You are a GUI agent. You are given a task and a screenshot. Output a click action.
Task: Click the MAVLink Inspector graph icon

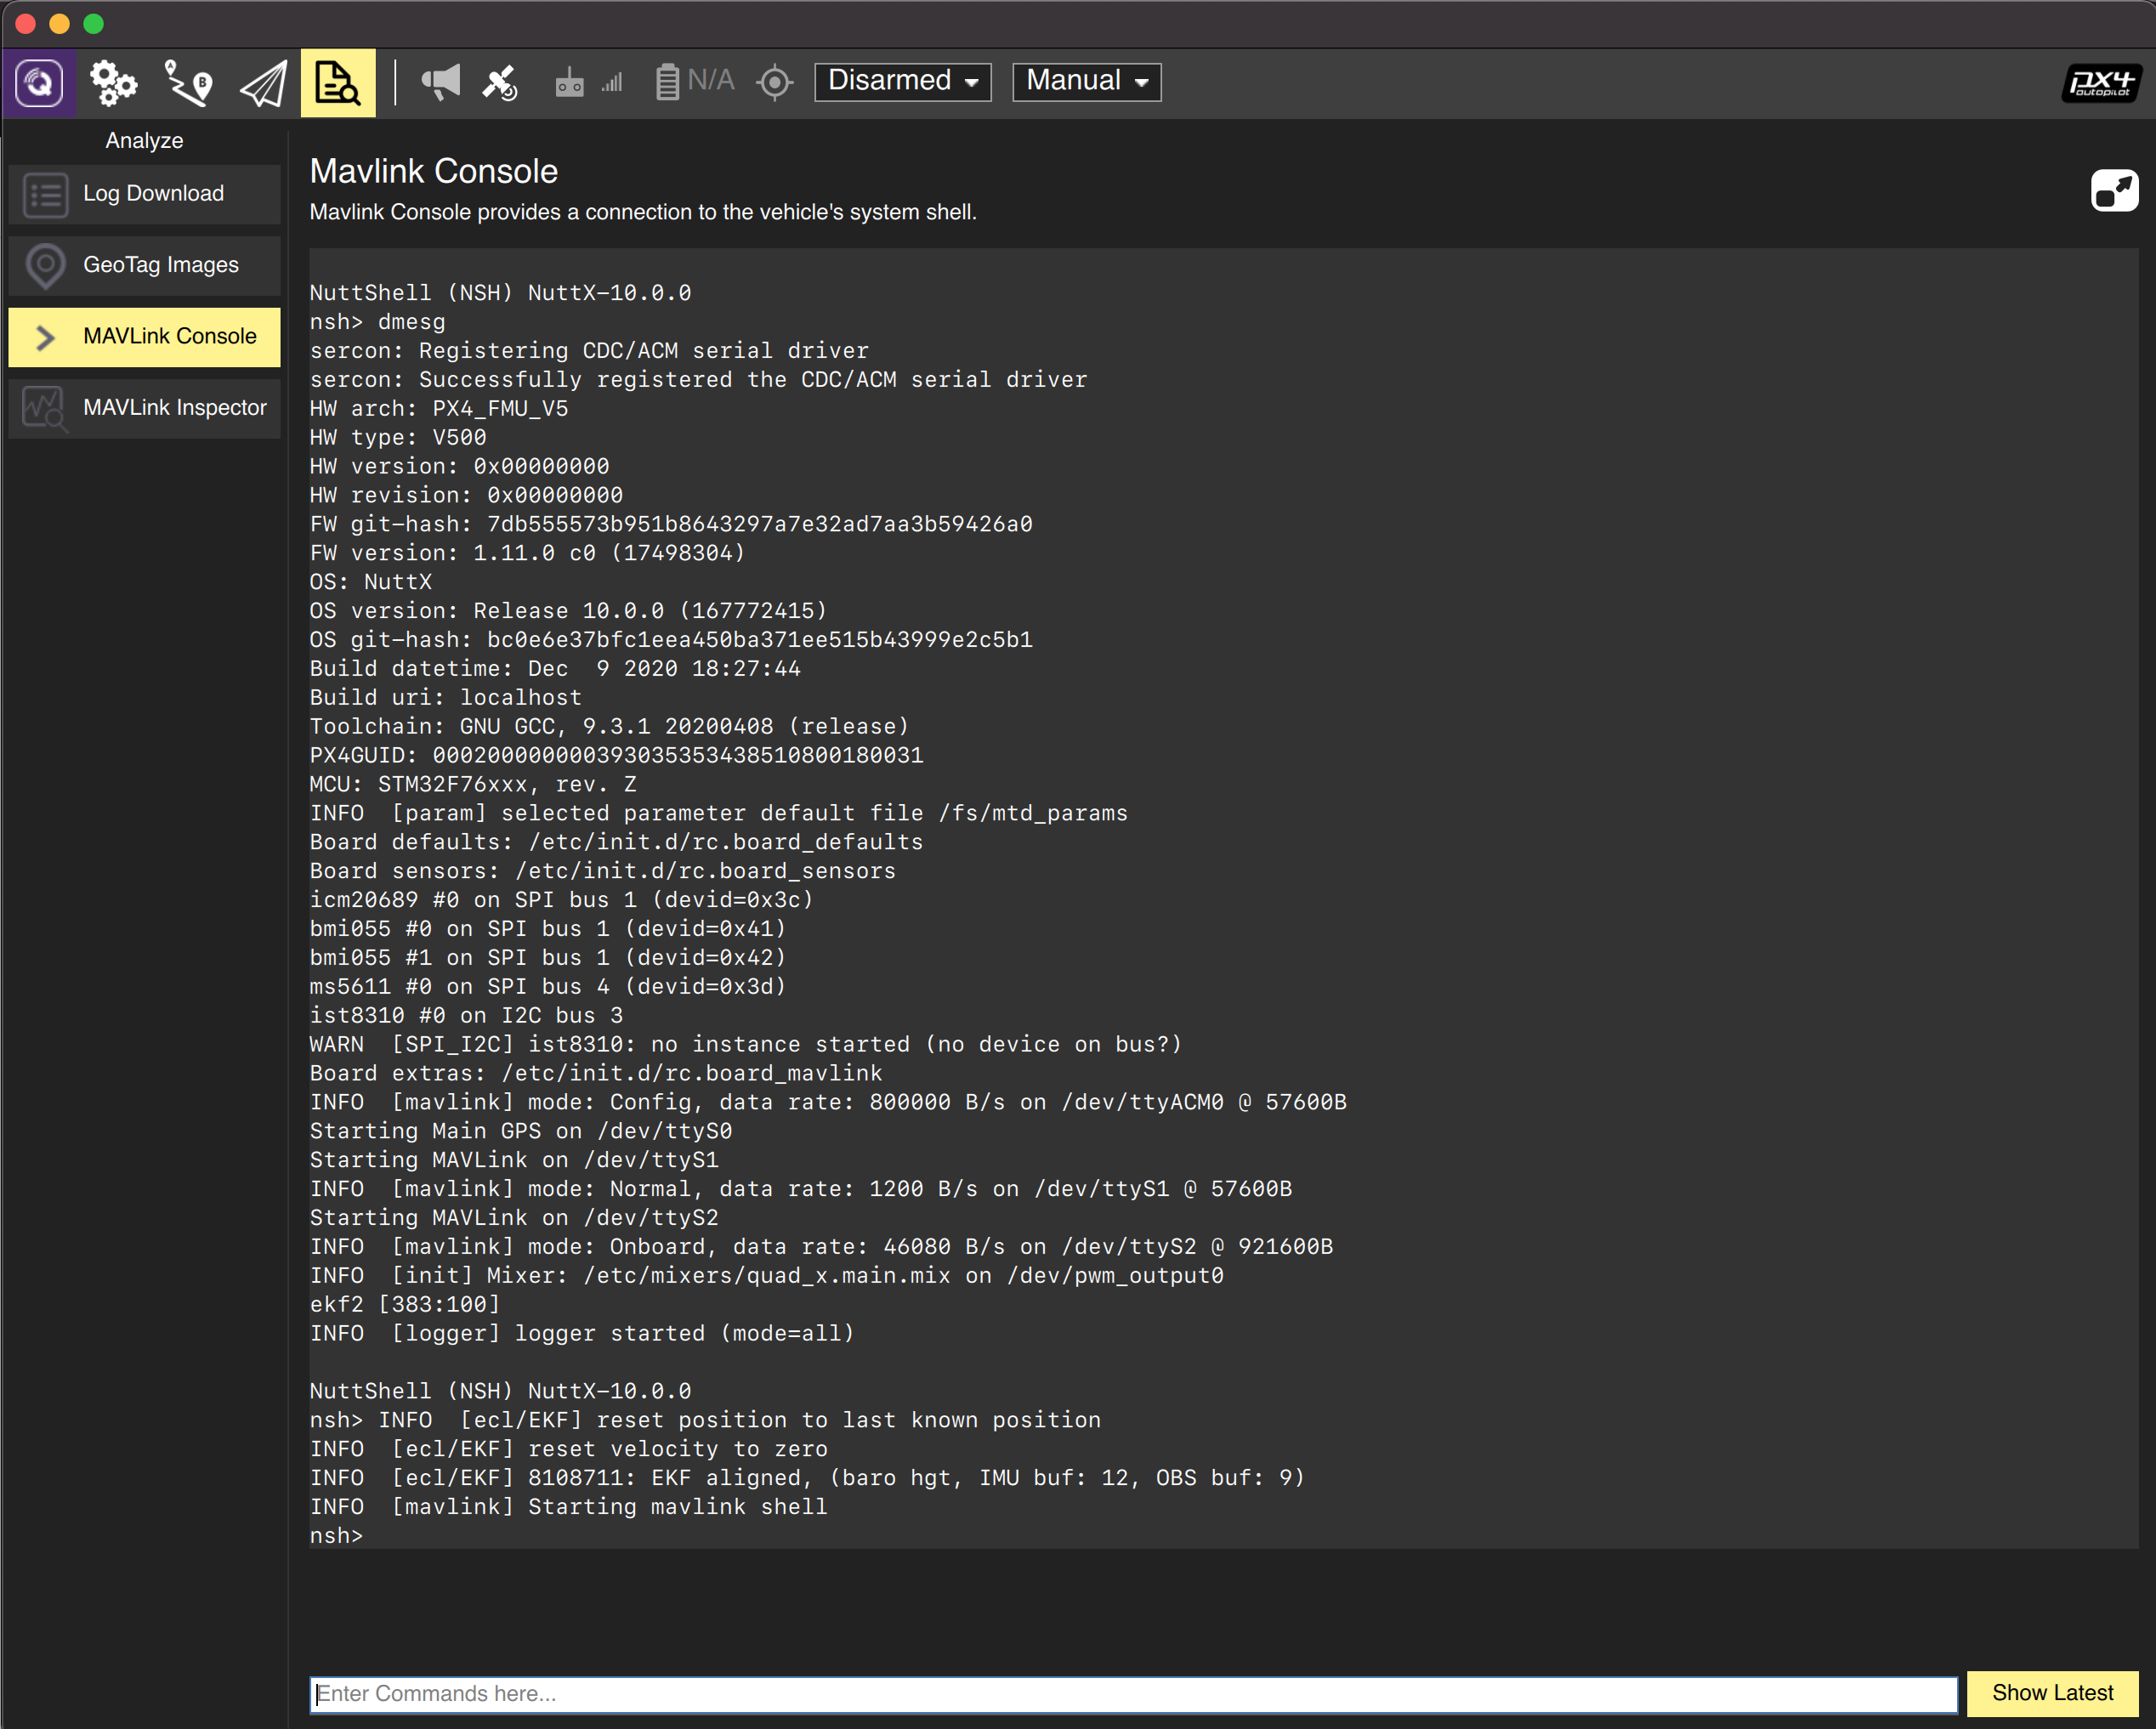(45, 408)
